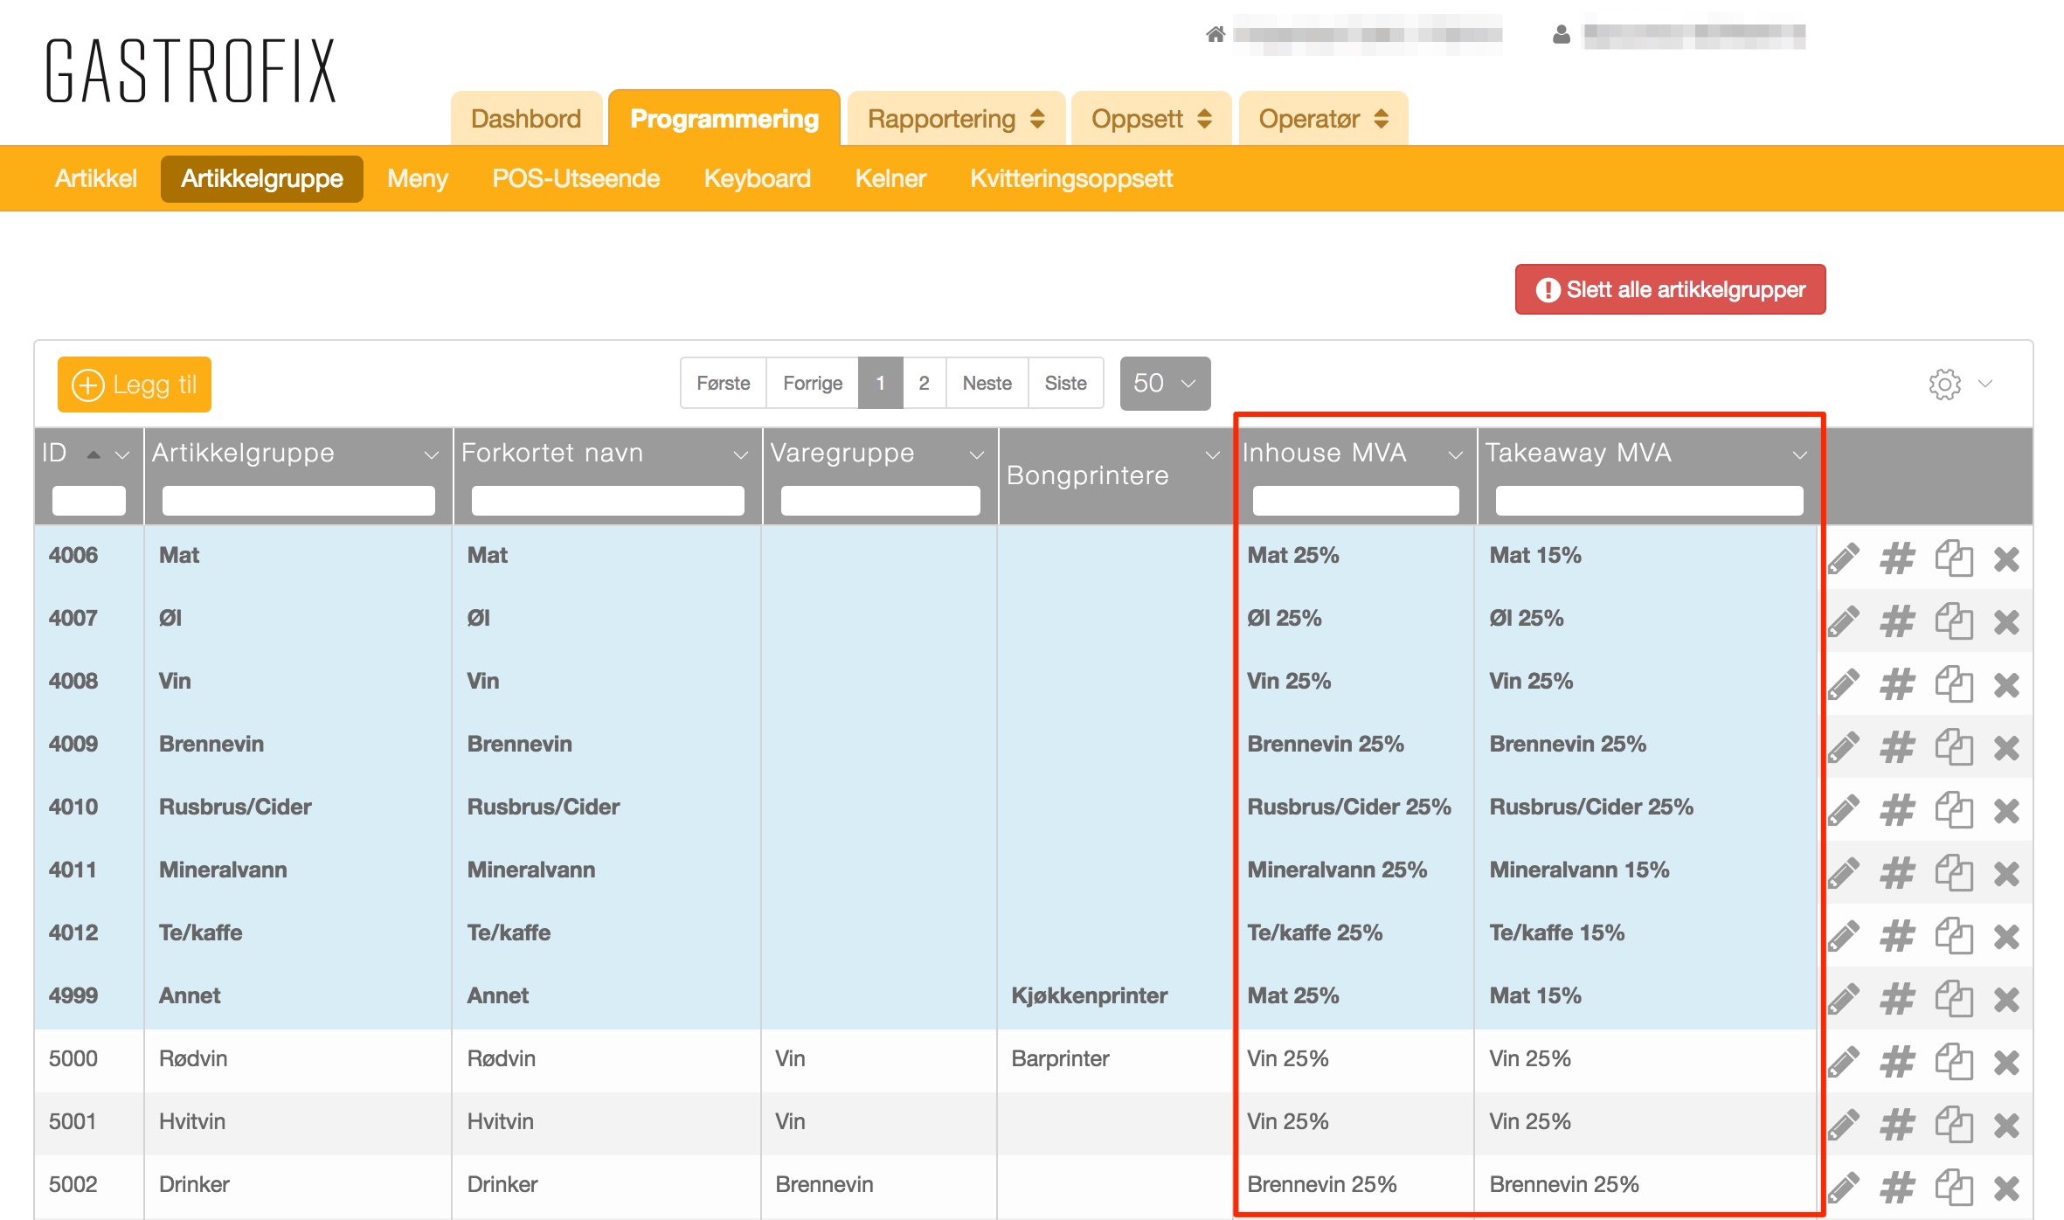This screenshot has width=2064, height=1220.
Task: Click the Varegruppe filter input
Action: tap(881, 501)
